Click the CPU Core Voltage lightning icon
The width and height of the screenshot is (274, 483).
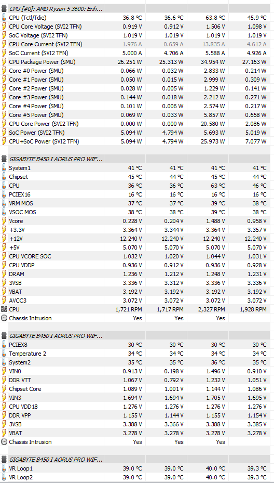[4, 27]
